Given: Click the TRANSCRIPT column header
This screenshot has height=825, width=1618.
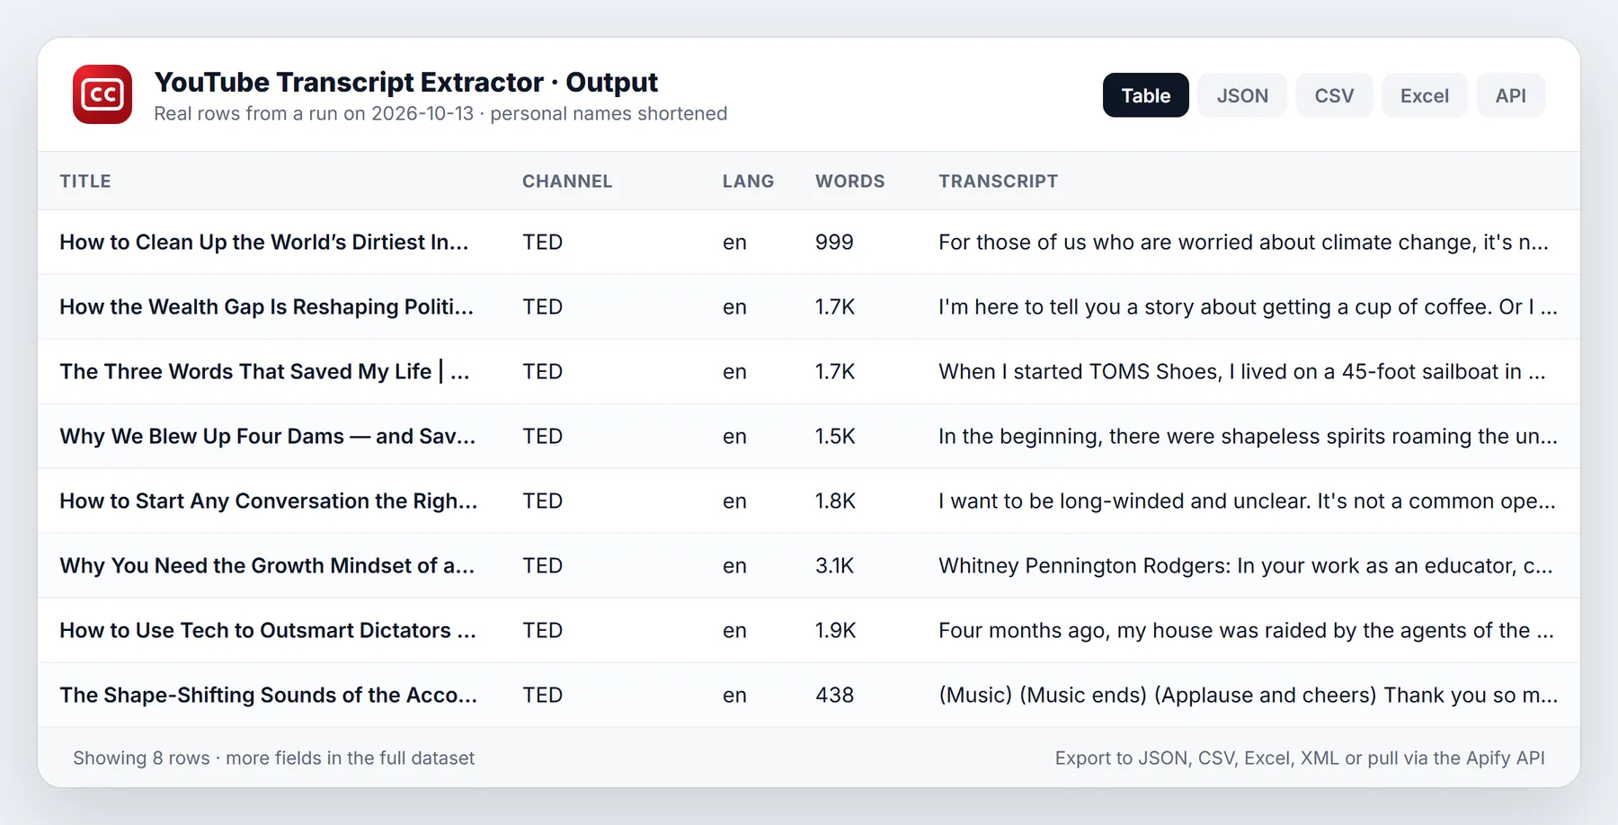Looking at the screenshot, I should coord(998,181).
